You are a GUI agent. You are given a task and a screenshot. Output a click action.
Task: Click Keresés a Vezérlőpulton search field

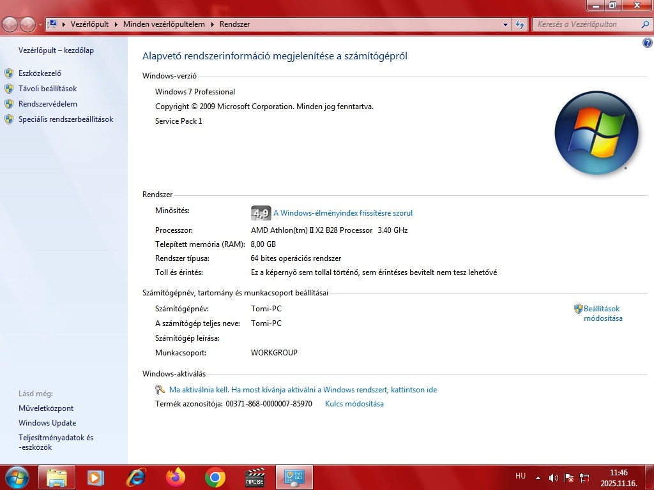pos(588,24)
